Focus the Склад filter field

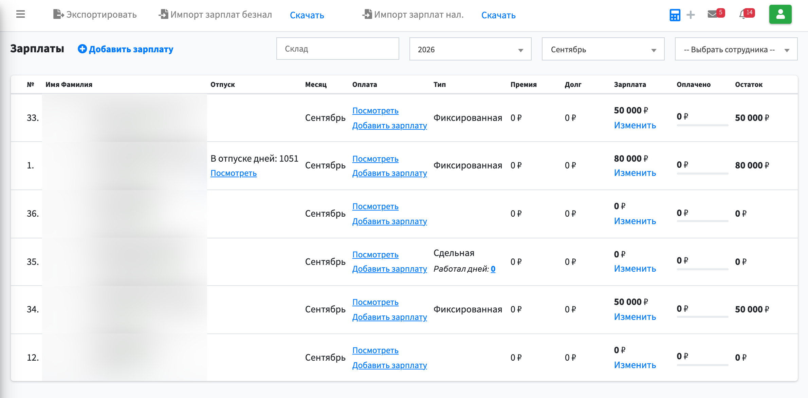click(x=338, y=49)
